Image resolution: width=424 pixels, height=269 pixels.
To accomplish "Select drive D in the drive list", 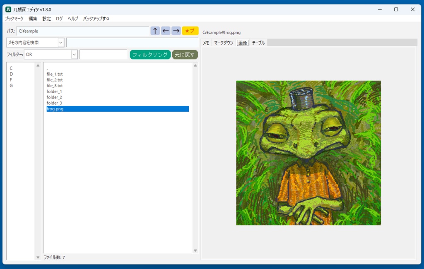I will (x=11, y=74).
